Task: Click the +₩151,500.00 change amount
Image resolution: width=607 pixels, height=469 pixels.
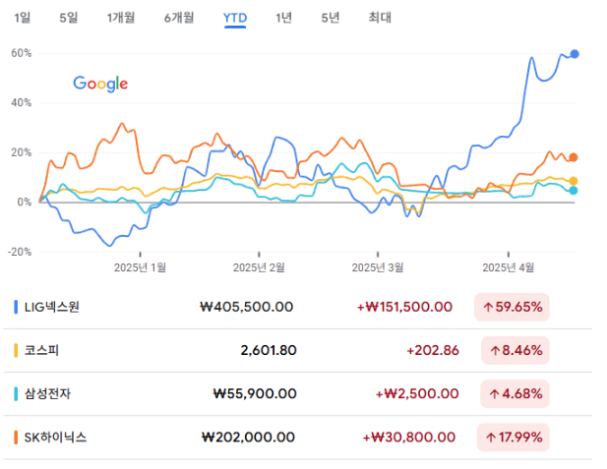Action: (x=404, y=307)
